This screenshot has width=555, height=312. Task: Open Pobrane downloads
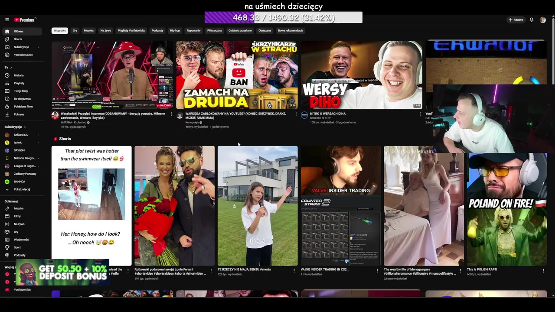tap(23, 114)
